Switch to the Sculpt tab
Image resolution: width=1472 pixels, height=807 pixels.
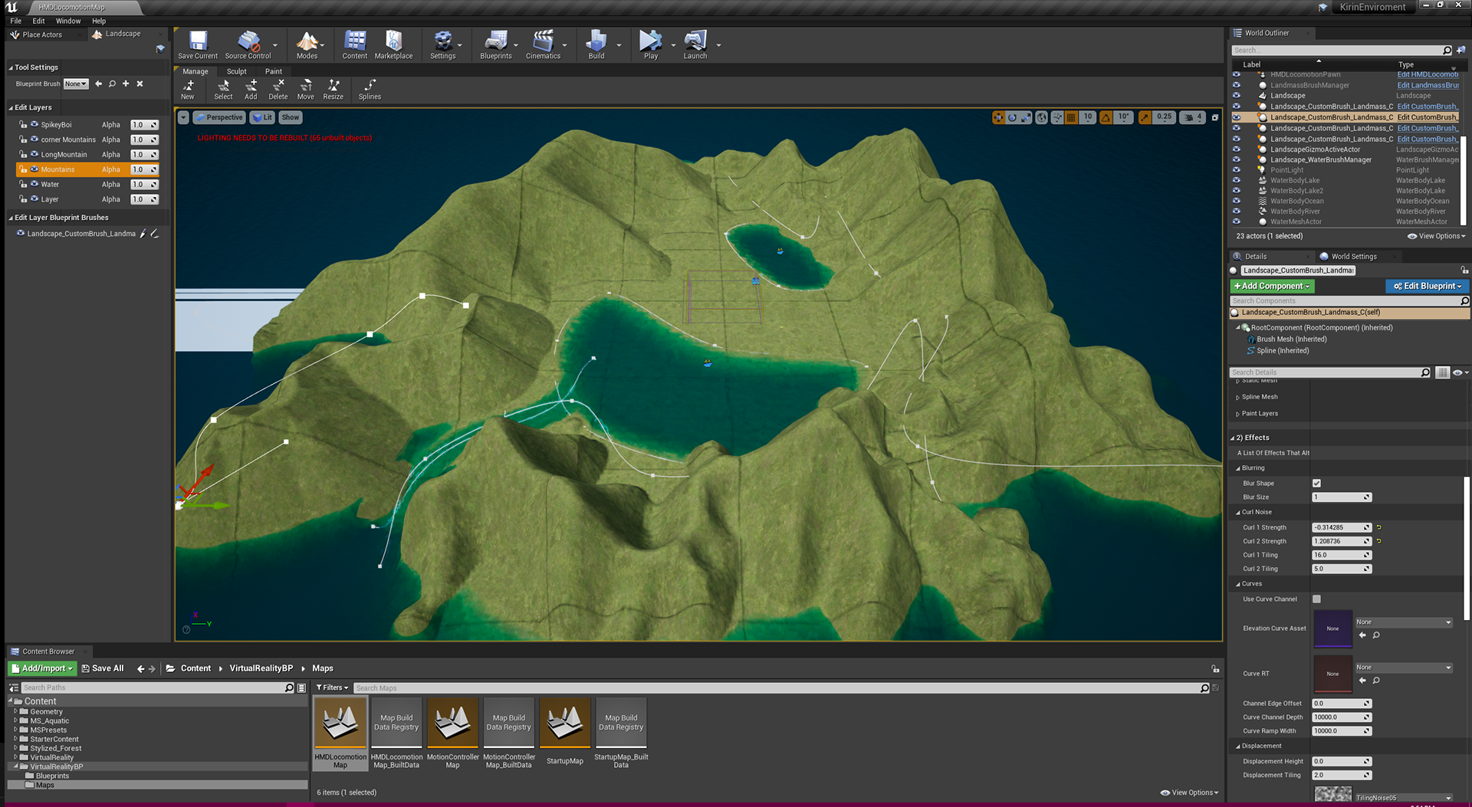[236, 71]
